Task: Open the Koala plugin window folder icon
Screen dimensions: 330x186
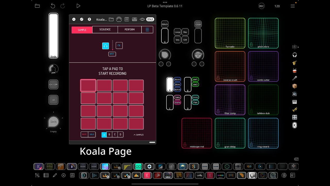Action: [111, 19]
